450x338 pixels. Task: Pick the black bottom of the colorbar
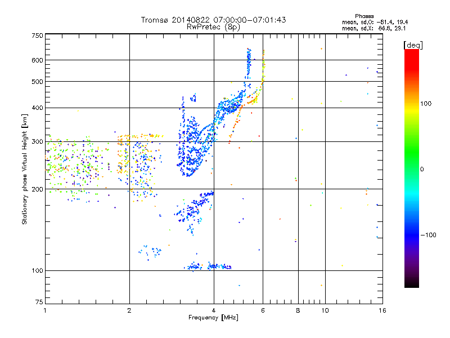click(411, 285)
